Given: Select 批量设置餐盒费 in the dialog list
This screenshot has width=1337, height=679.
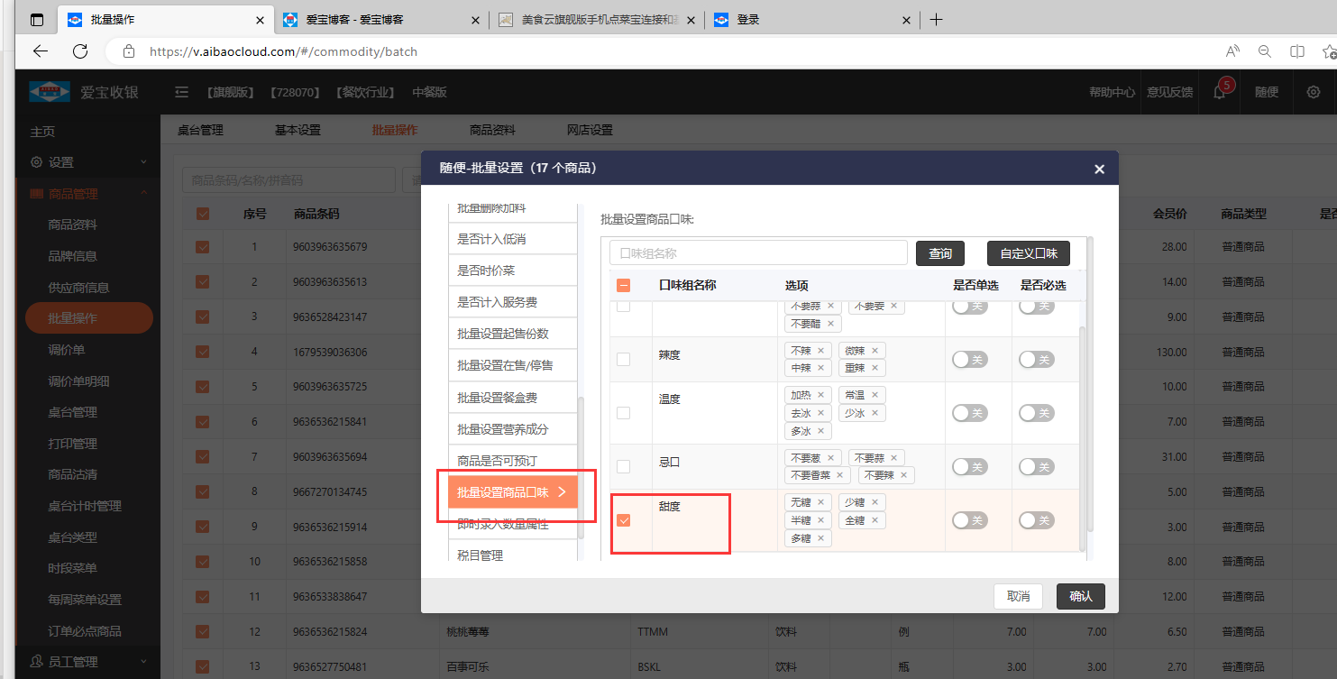Looking at the screenshot, I should [512, 398].
